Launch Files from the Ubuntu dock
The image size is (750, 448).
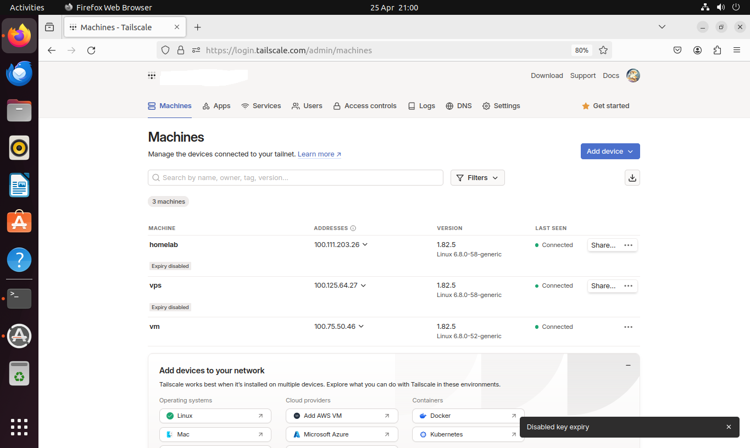[19, 110]
